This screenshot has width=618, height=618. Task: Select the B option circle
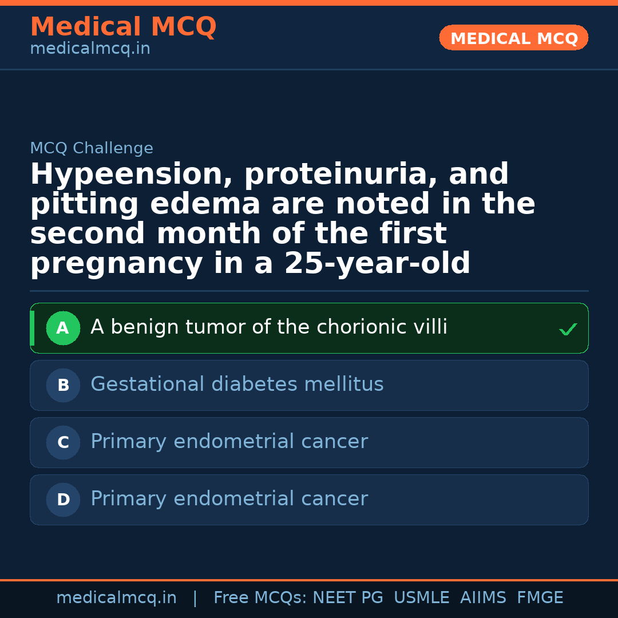[x=63, y=386]
